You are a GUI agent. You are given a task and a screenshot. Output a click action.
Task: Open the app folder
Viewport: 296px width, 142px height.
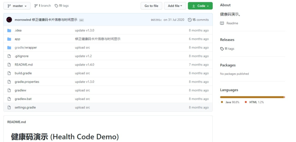17,39
